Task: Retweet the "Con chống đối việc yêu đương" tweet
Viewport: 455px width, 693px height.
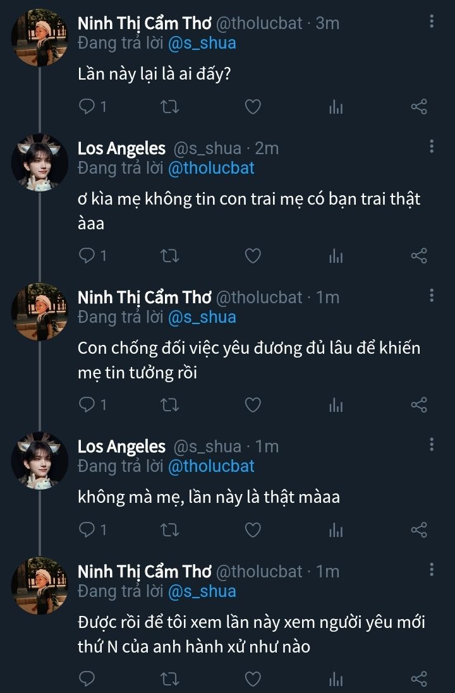Action: tap(170, 405)
